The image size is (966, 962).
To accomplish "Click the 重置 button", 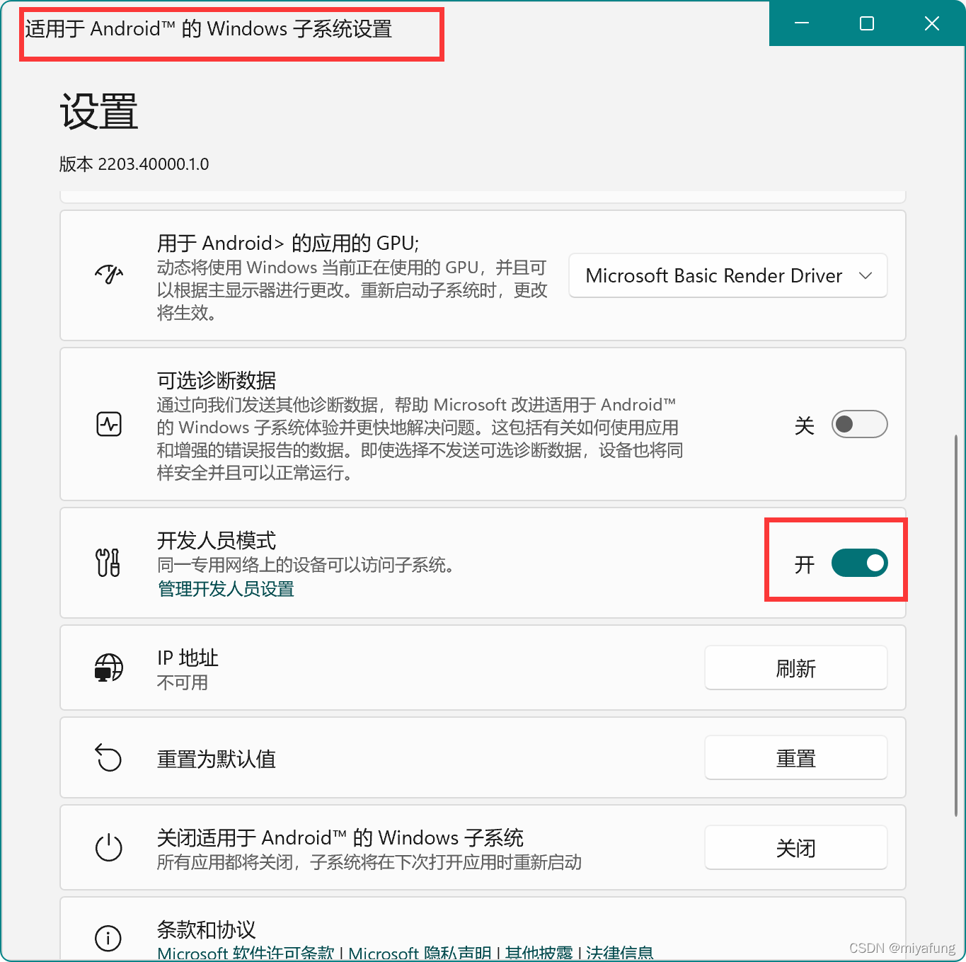I will pyautogui.click(x=795, y=757).
